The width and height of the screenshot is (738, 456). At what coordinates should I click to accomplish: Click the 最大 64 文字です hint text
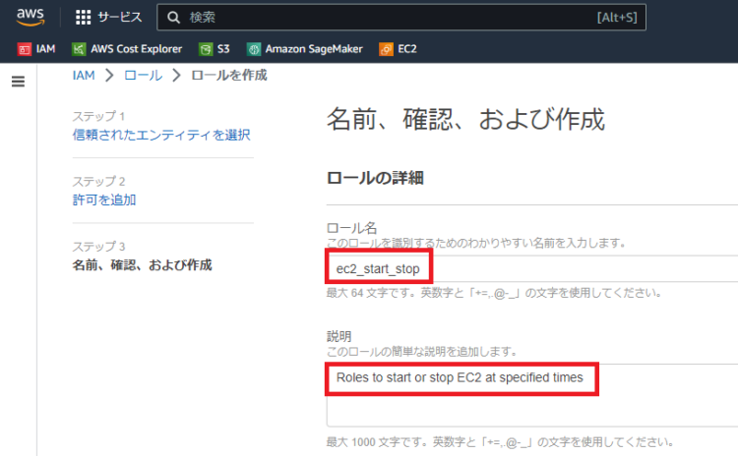494,293
